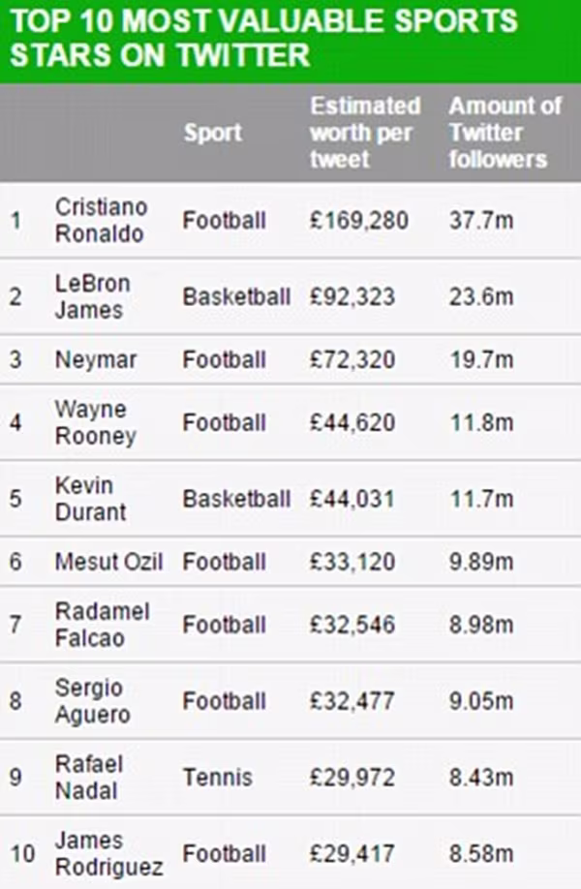Viewport: 581px width, 889px height.
Task: Click the Sport column header
Action: coord(213,133)
